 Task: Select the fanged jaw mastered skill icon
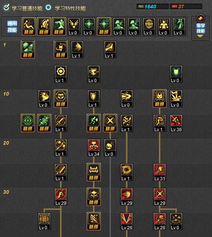coord(94,172)
